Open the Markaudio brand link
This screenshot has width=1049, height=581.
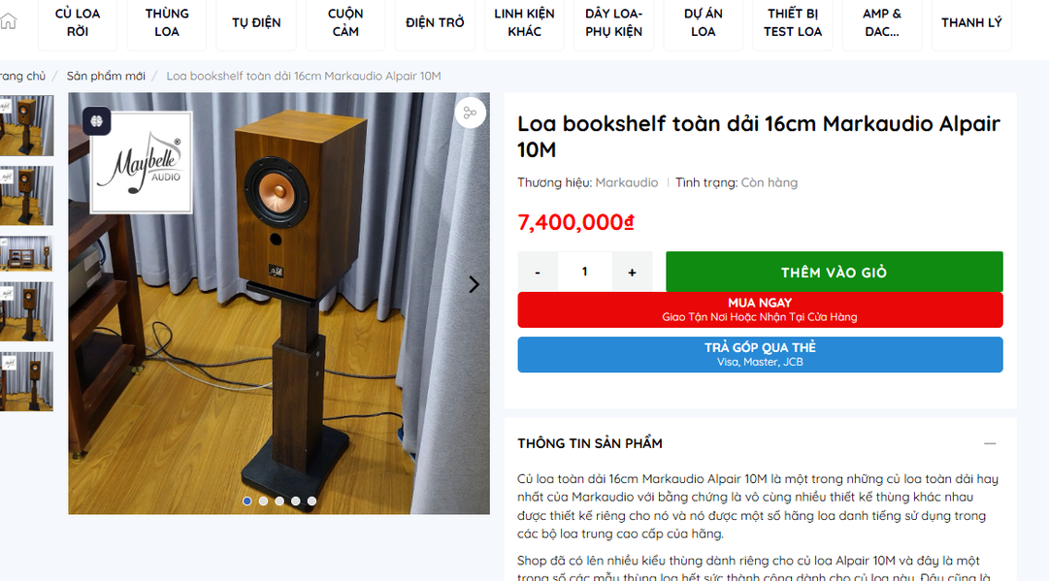pos(627,182)
